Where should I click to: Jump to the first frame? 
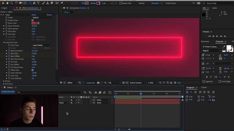click(209, 36)
